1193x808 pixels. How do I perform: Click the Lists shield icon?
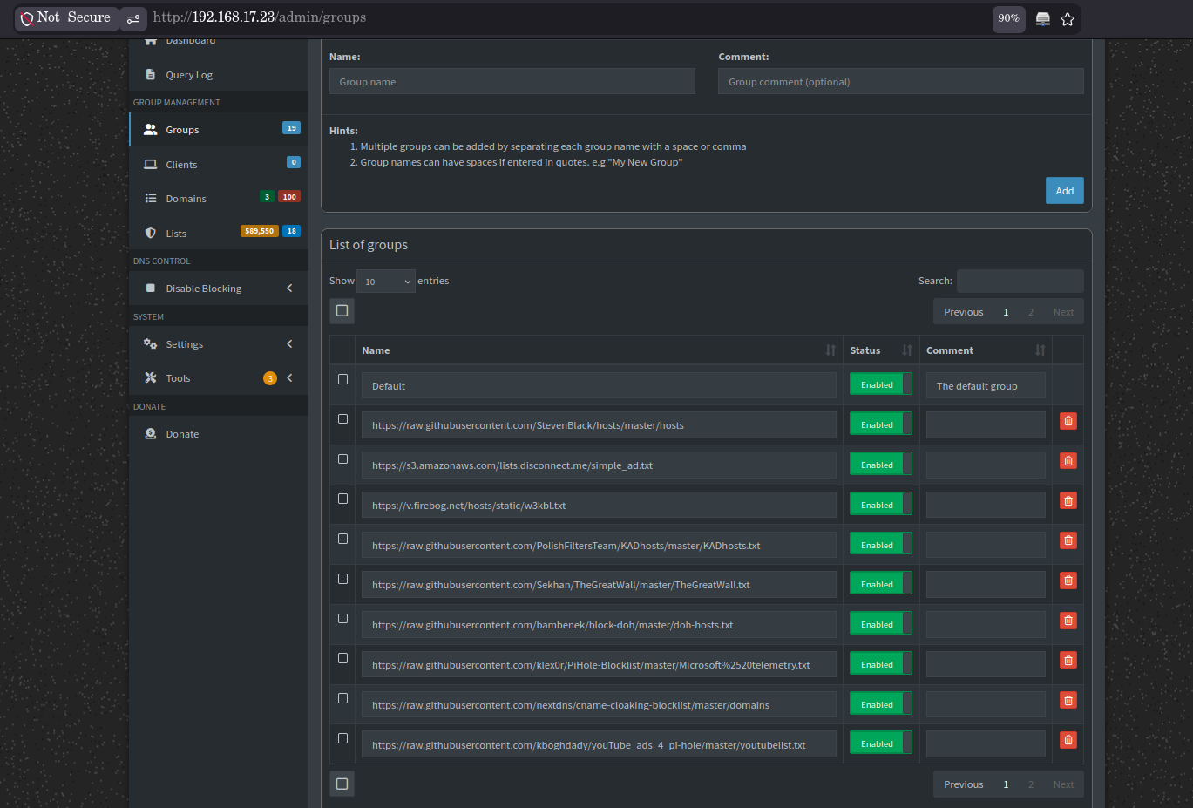[x=151, y=234]
